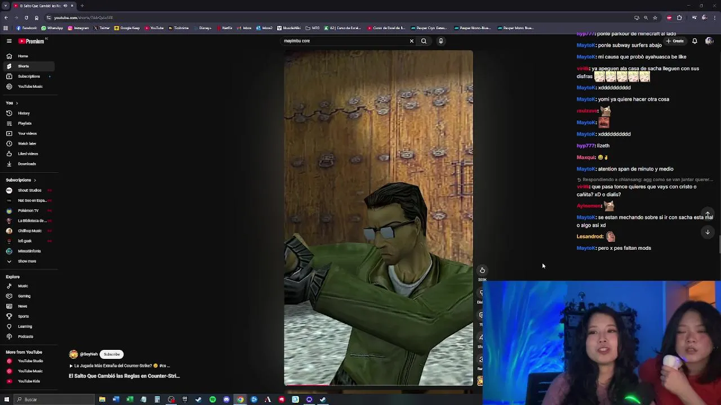Open Chillhop Music channel
The width and height of the screenshot is (721, 405).
[28, 231]
